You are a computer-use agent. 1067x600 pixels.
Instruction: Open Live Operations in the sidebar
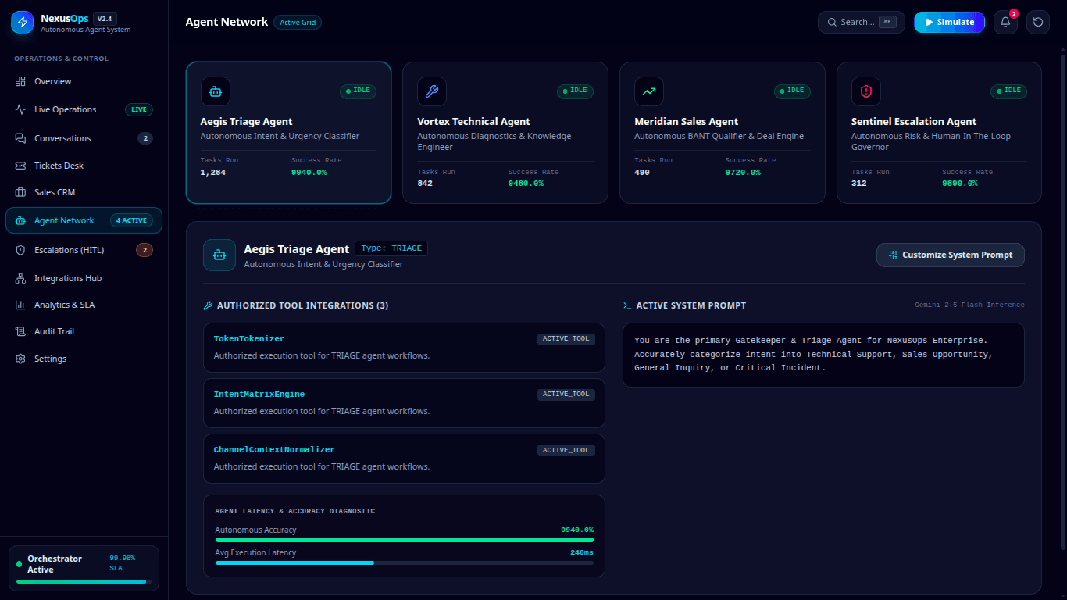pos(84,109)
